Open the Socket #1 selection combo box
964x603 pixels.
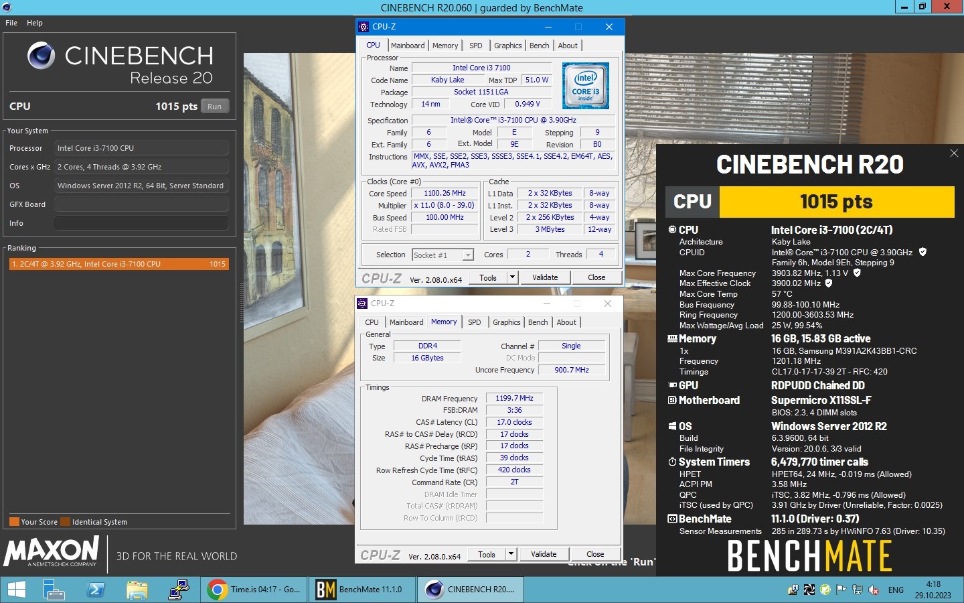pos(443,255)
